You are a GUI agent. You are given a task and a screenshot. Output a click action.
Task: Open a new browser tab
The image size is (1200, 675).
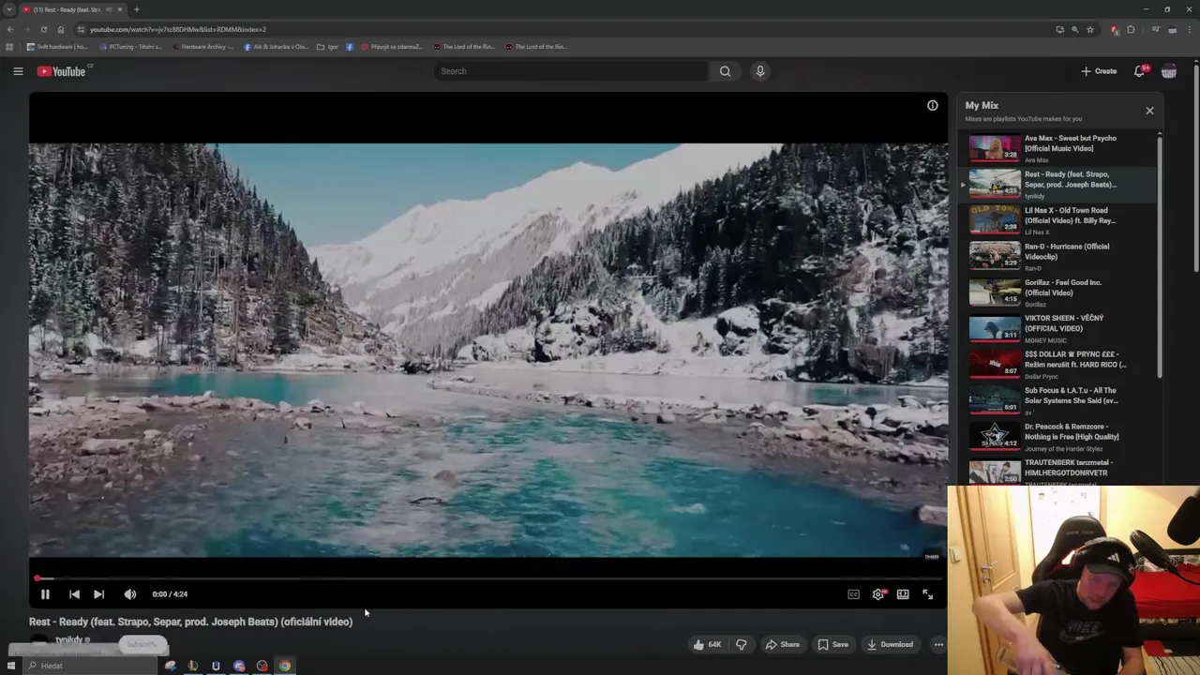pyautogui.click(x=137, y=9)
